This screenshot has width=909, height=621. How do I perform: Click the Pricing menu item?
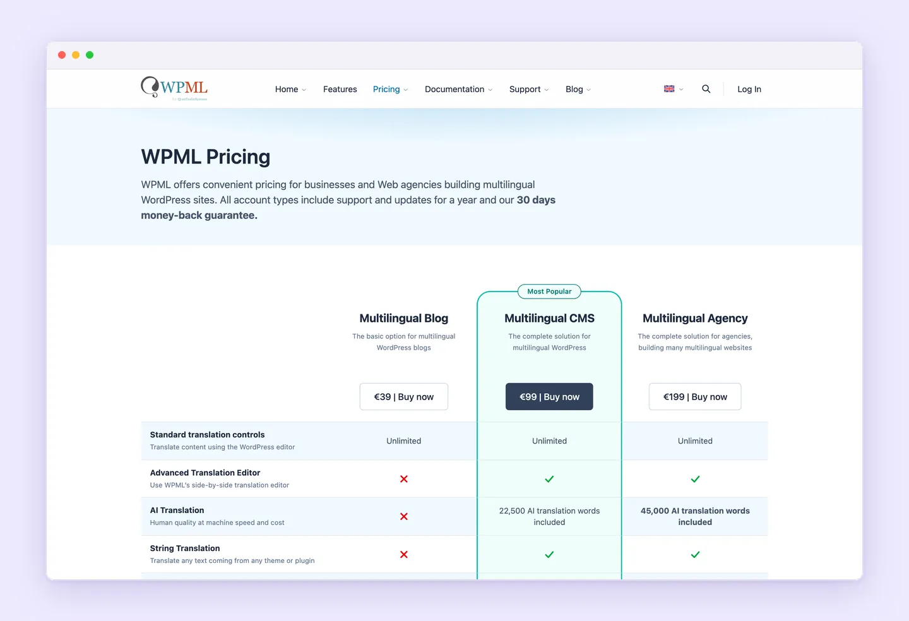(386, 89)
